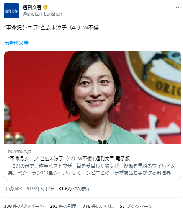The height and width of the screenshot is (210, 183).
Task: Click the number 776 likes figure
Action: (x=86, y=206)
